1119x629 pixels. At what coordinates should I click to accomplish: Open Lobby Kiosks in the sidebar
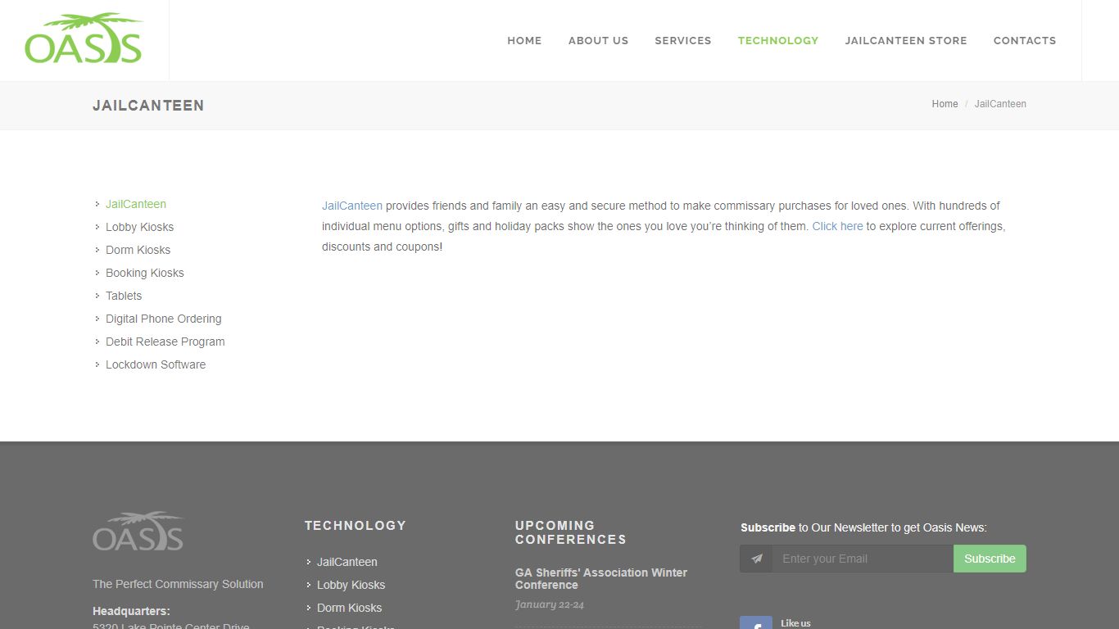coord(139,227)
